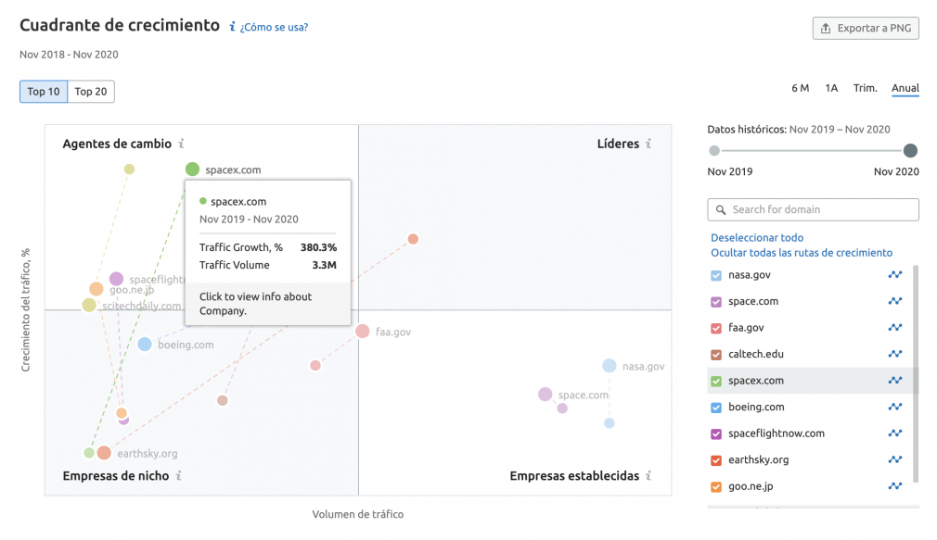Click Deseleccionar todo link
The image size is (937, 540).
pyautogui.click(x=757, y=237)
